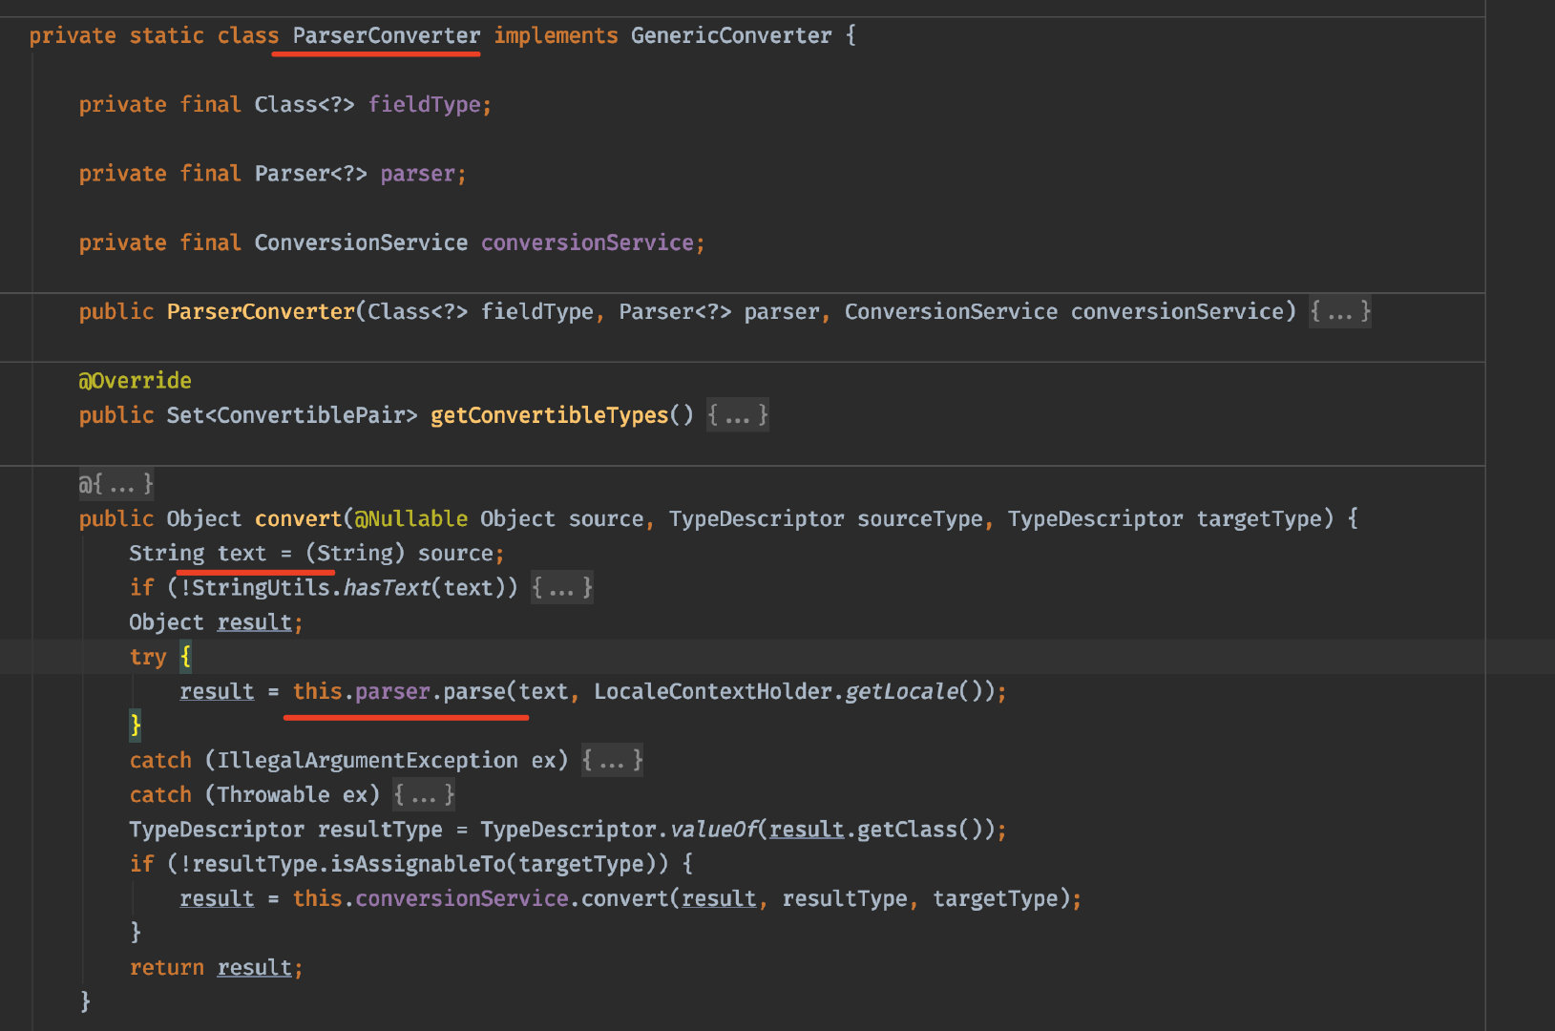Expand the folded hasText if-block

[x=562, y=587]
